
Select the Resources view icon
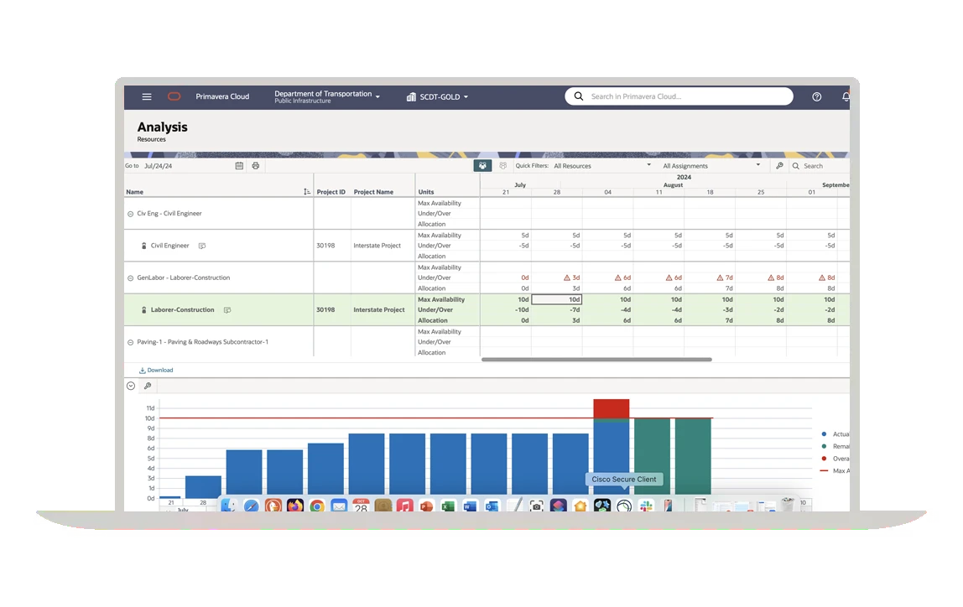pos(481,165)
